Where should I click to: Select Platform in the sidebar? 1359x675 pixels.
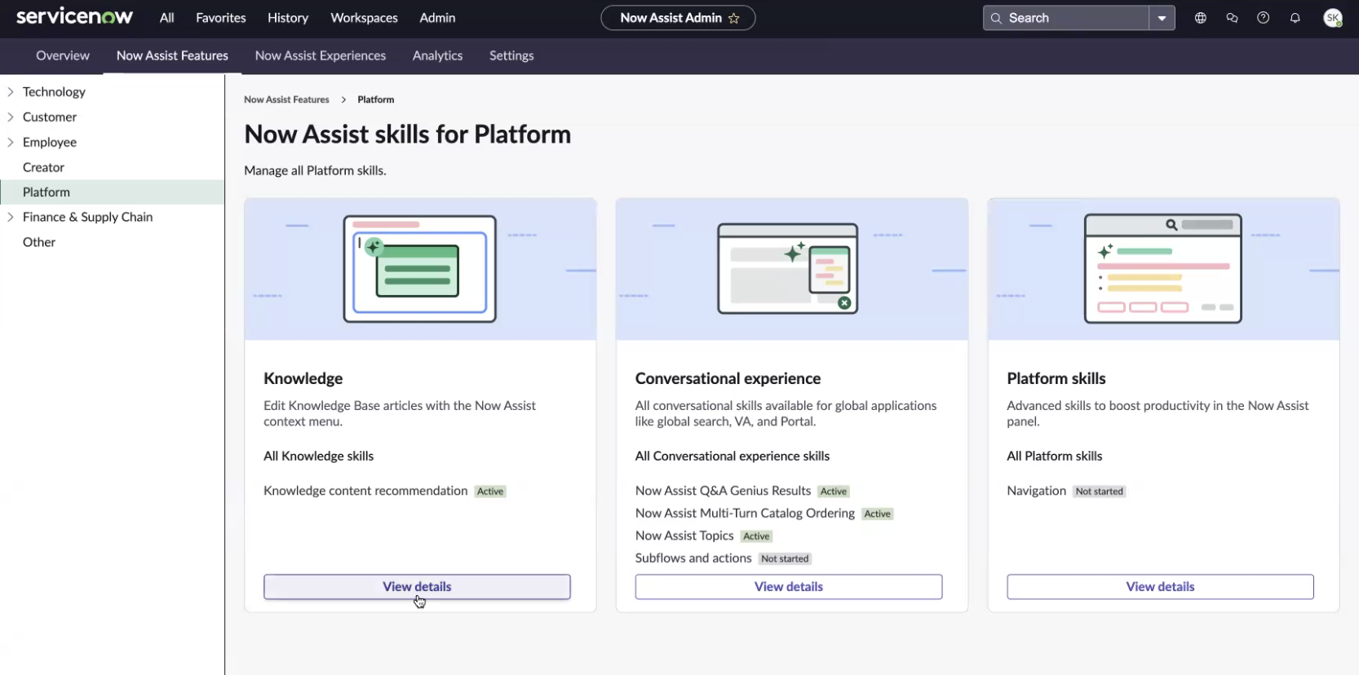tap(112, 192)
